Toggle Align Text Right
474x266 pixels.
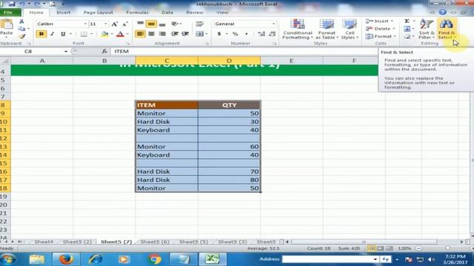(x=162, y=34)
